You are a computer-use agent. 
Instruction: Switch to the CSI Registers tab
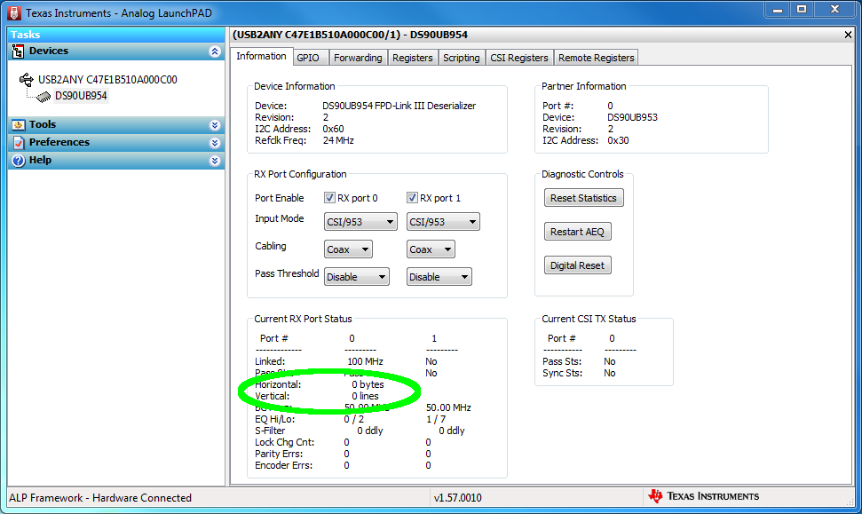click(518, 56)
